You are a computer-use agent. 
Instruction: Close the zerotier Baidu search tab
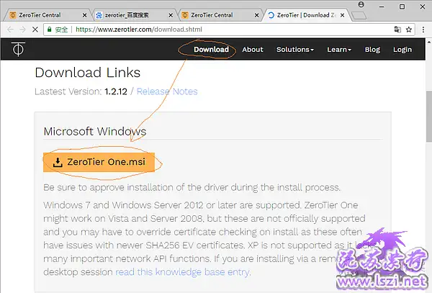click(171, 15)
